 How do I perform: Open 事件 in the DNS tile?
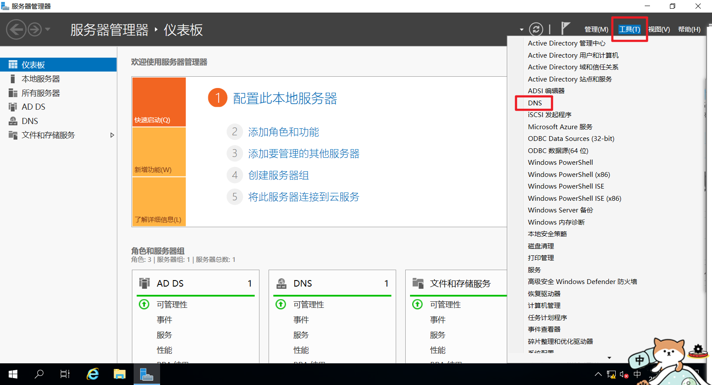tap(301, 320)
